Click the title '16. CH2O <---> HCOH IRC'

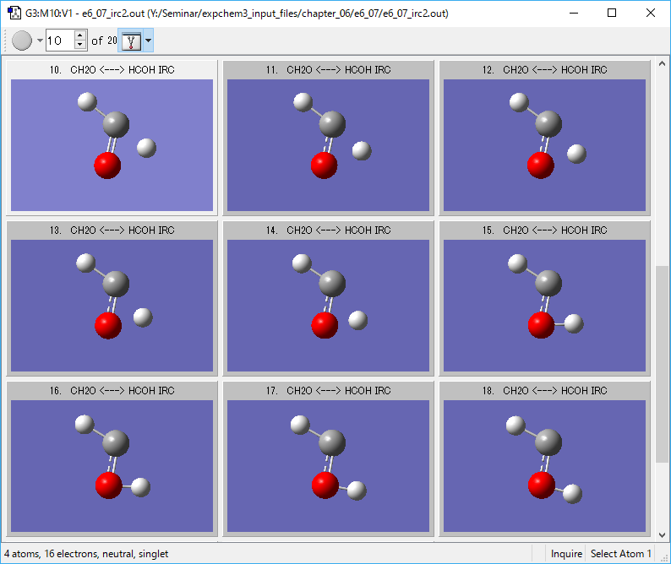[x=112, y=390]
